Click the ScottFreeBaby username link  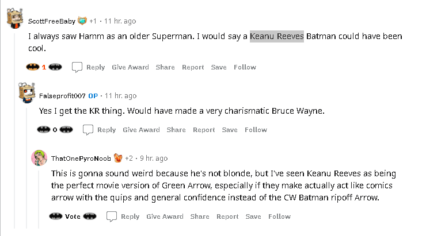coord(52,21)
